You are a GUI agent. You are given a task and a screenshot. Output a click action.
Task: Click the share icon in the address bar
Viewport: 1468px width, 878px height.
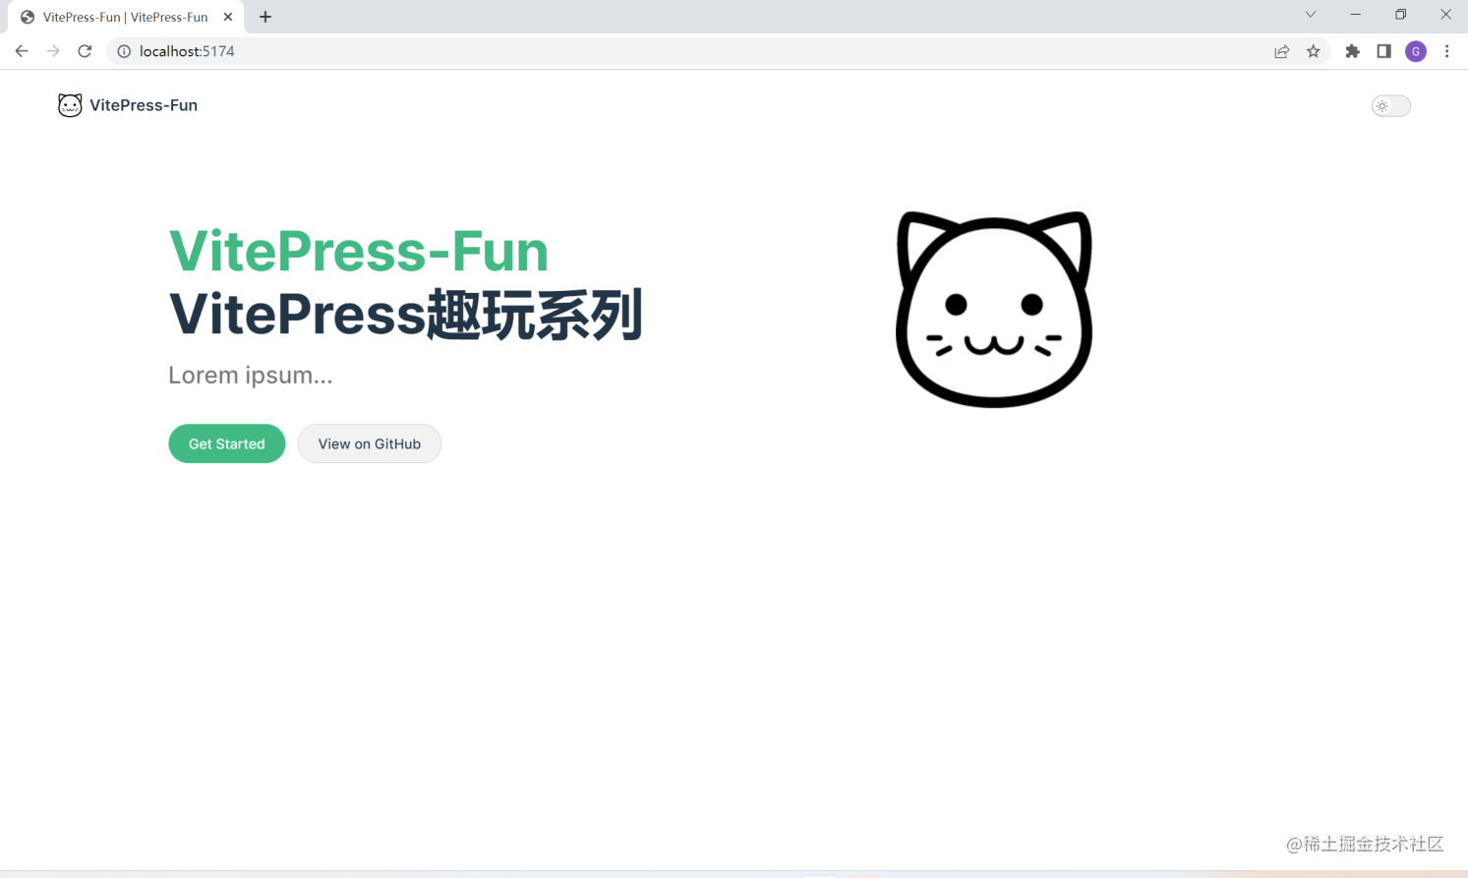[1281, 51]
